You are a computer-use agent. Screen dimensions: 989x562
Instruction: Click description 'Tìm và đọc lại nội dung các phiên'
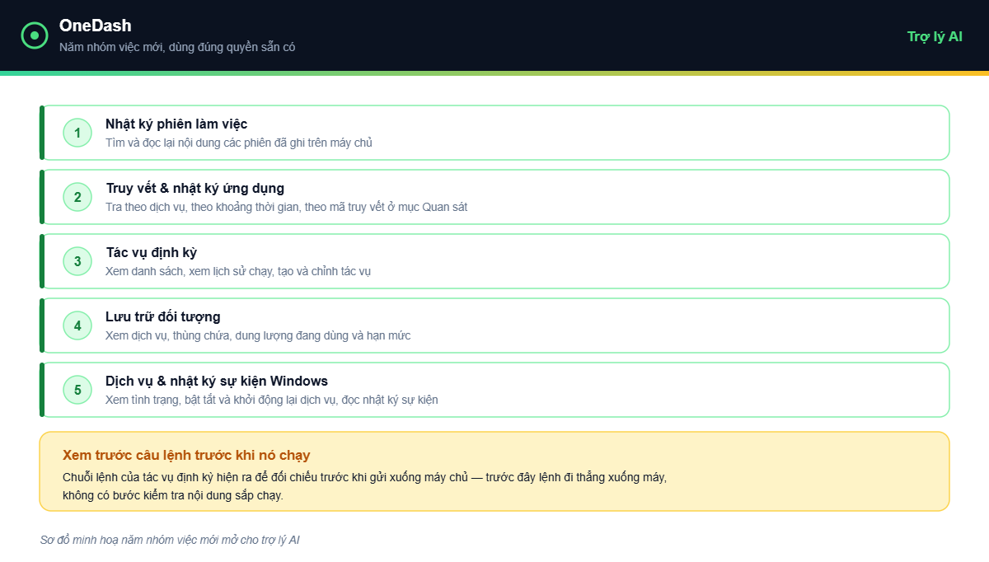(x=239, y=143)
